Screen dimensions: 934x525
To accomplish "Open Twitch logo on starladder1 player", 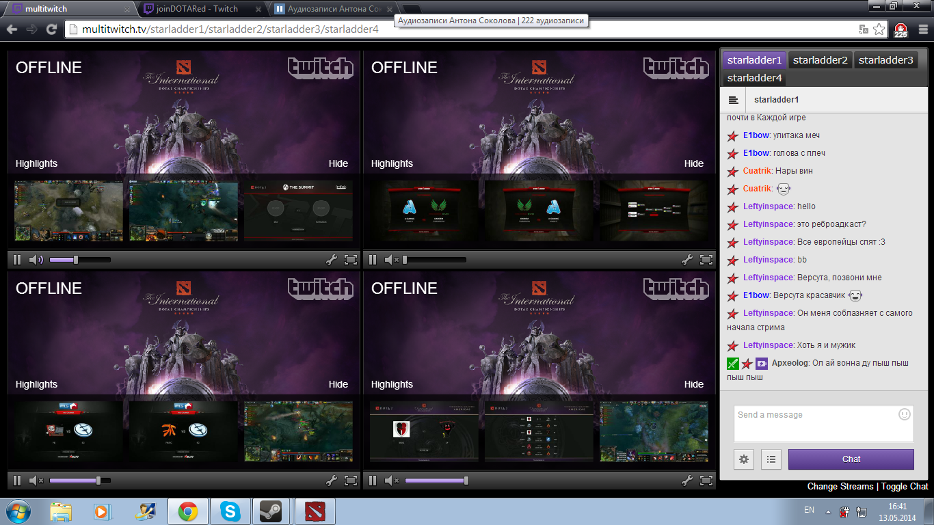I will click(x=321, y=68).
